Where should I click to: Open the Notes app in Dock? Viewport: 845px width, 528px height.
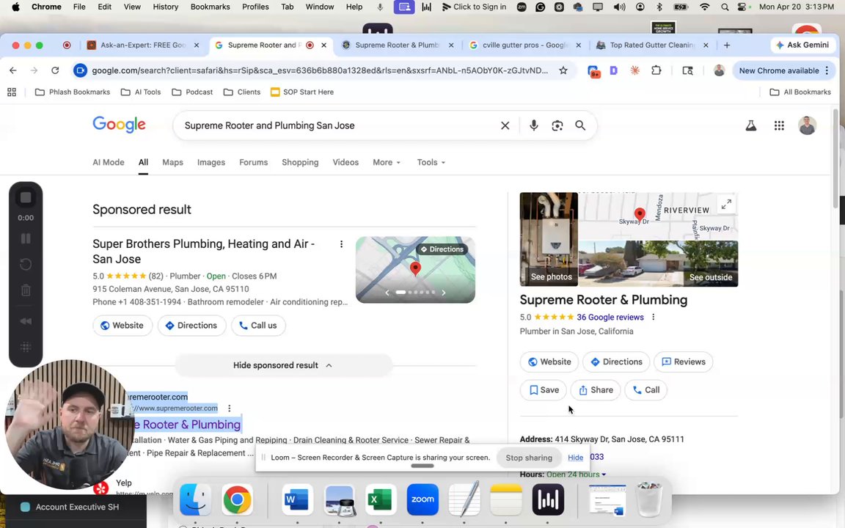(505, 499)
